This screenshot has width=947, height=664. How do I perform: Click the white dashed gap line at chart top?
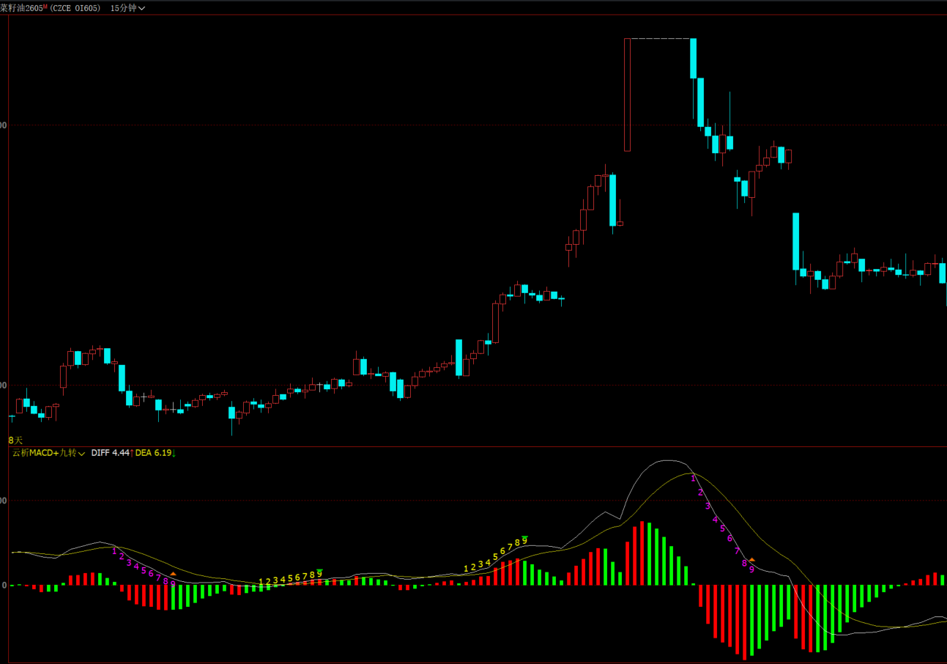tap(659, 38)
